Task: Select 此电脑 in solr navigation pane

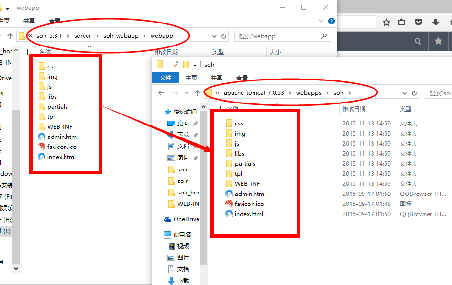Action: tap(177, 235)
